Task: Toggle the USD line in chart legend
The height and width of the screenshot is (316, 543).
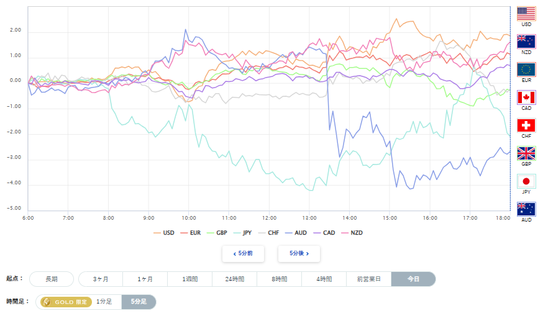Action: tap(164, 233)
